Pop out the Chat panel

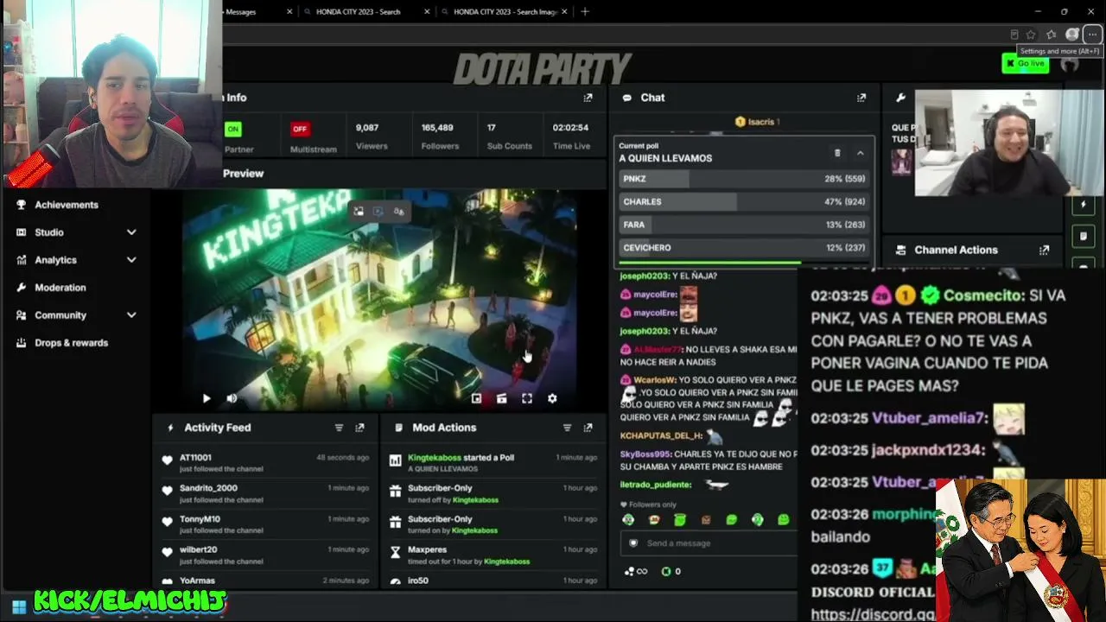tap(861, 98)
